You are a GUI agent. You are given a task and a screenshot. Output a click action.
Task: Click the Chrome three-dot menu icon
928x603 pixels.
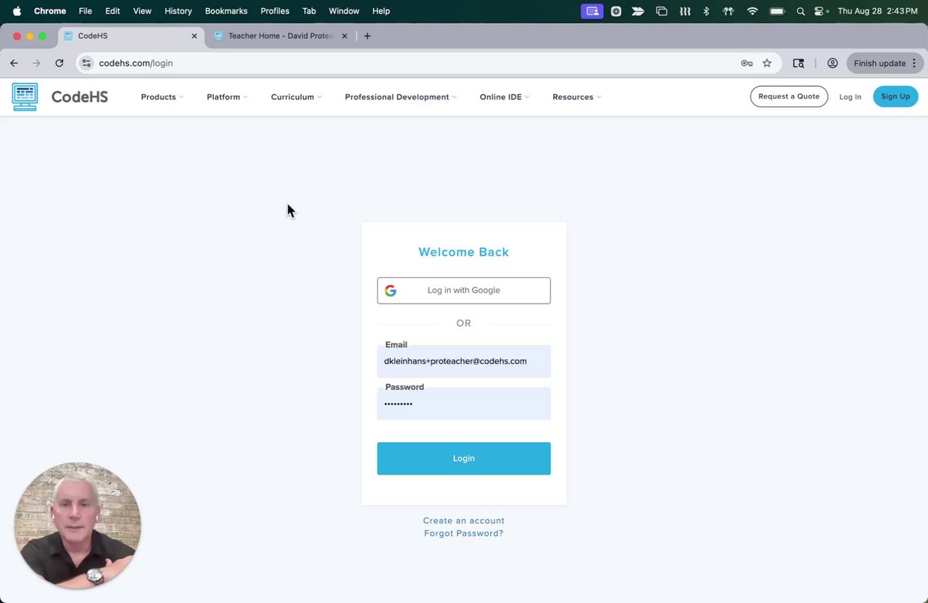tap(914, 63)
